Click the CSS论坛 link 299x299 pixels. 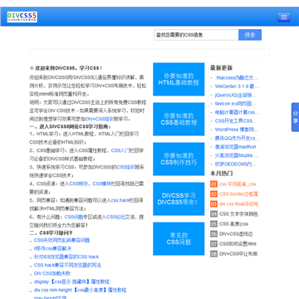coord(115,217)
